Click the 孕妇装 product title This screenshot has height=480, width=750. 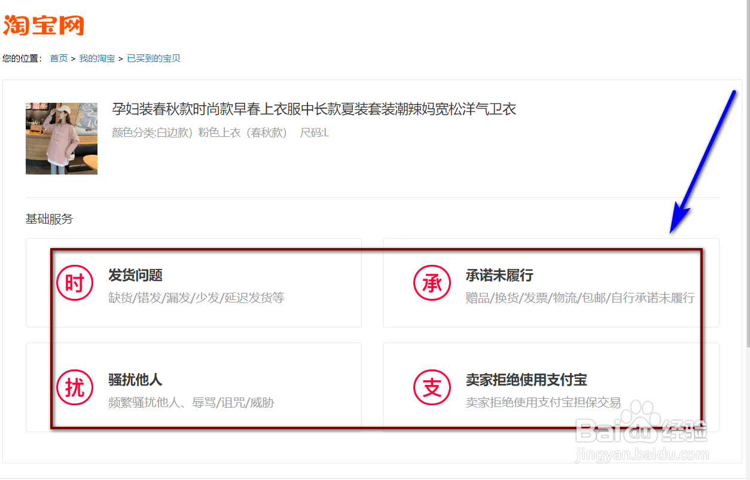(x=311, y=109)
